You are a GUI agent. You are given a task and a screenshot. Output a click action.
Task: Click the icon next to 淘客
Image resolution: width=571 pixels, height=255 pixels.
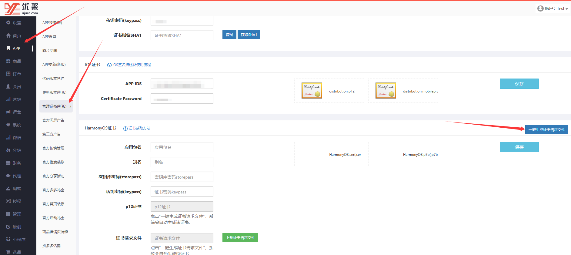pos(8,188)
